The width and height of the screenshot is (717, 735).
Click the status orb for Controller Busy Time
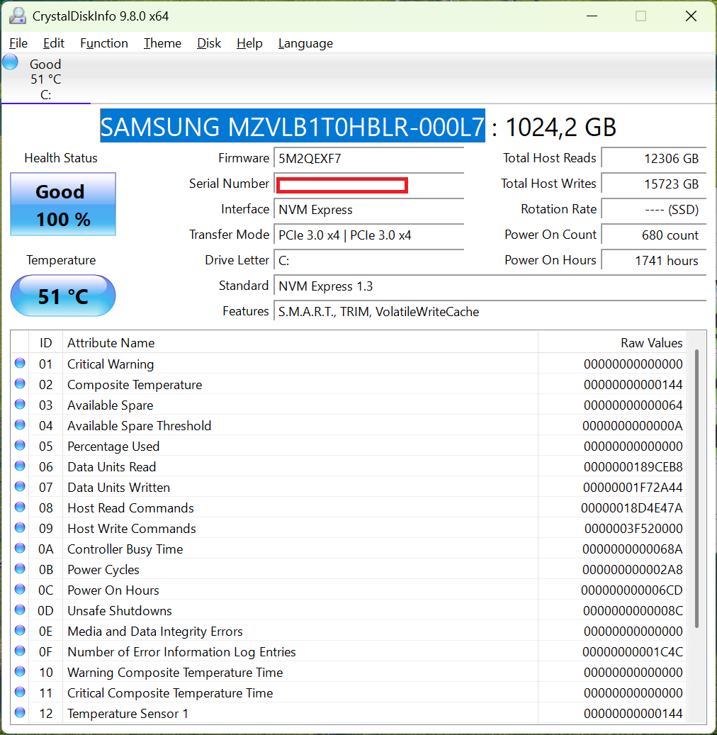point(20,548)
